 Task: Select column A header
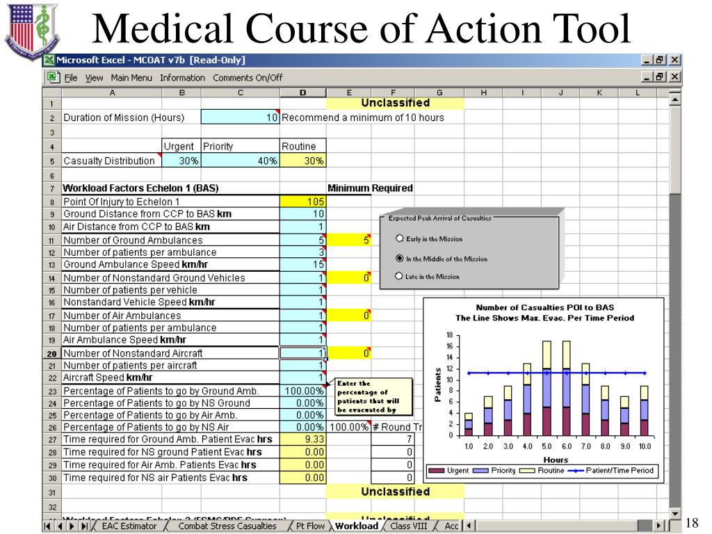tap(112, 92)
